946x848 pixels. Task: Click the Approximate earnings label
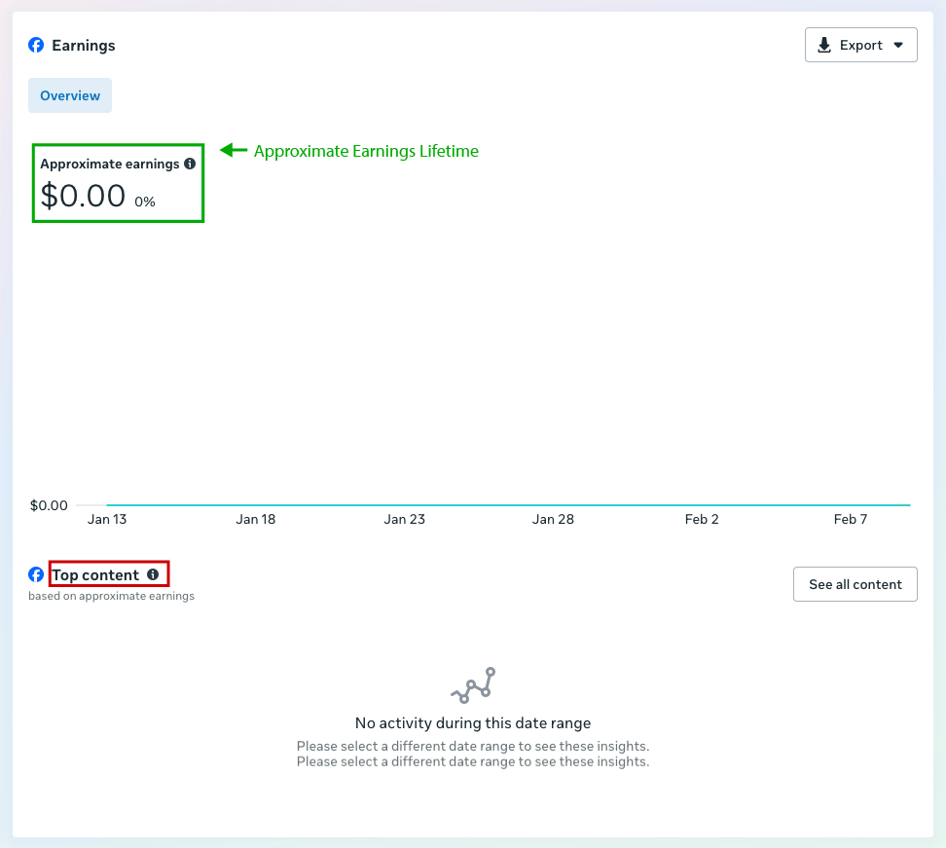tap(109, 165)
